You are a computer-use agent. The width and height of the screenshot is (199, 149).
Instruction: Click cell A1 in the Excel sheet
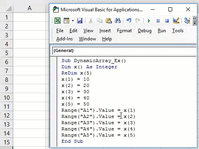pyautogui.click(x=30, y=17)
